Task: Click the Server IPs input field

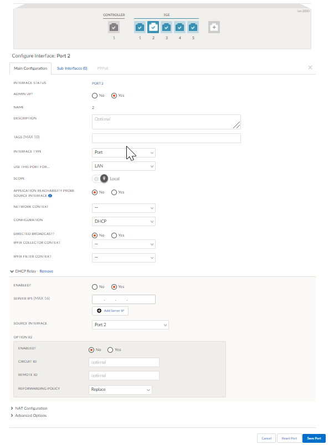Action: click(124, 299)
